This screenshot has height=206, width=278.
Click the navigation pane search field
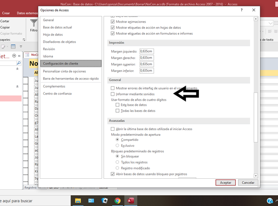click(8, 63)
